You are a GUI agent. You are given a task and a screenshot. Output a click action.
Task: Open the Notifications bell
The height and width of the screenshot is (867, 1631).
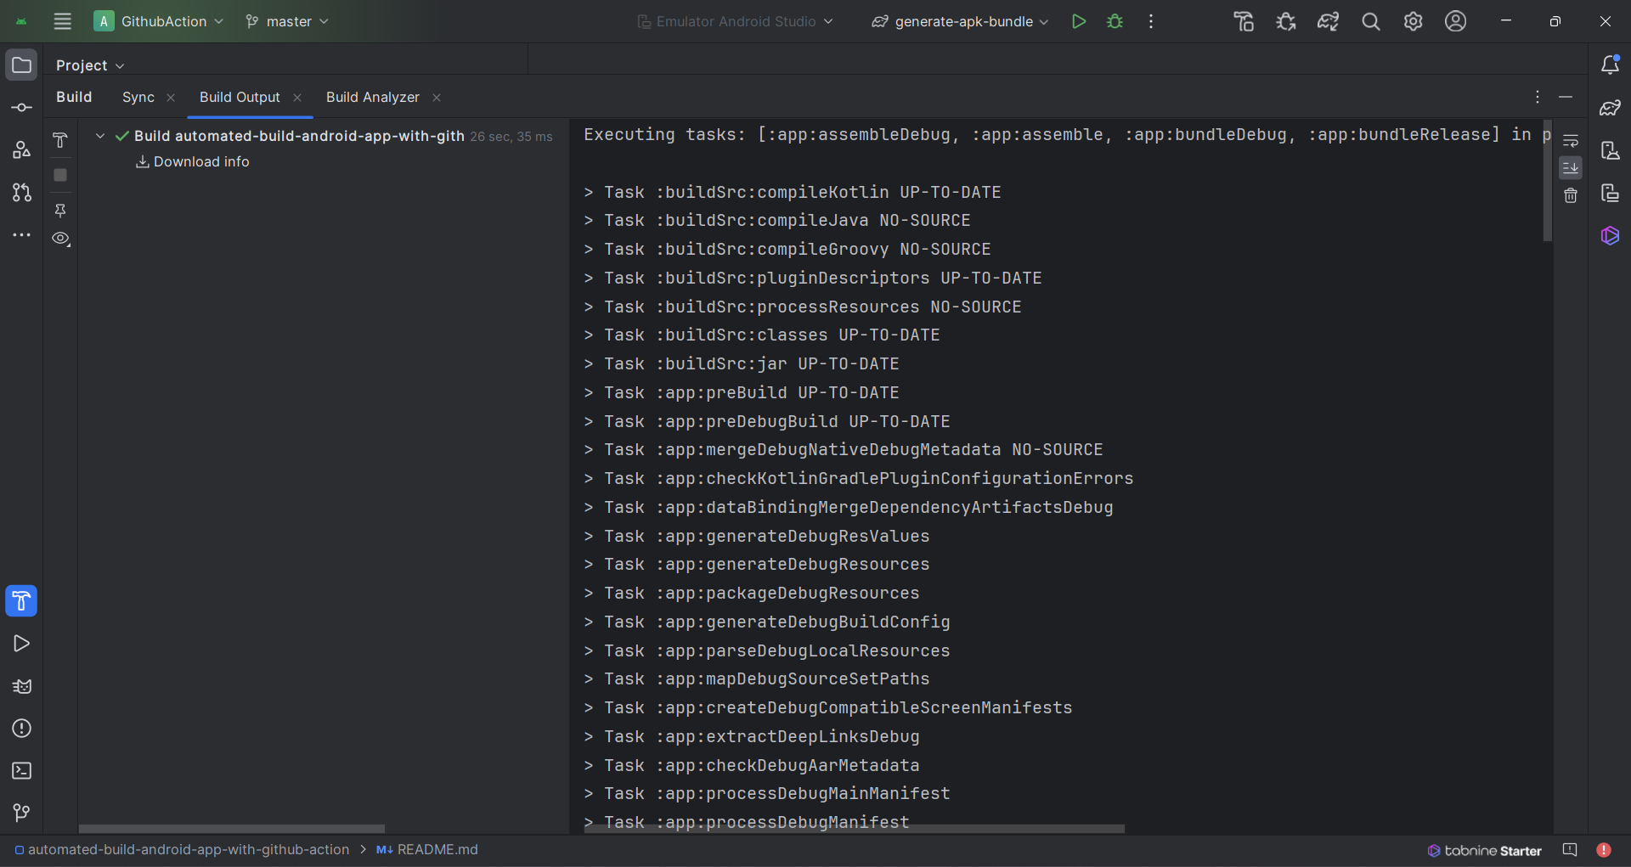tap(1610, 65)
